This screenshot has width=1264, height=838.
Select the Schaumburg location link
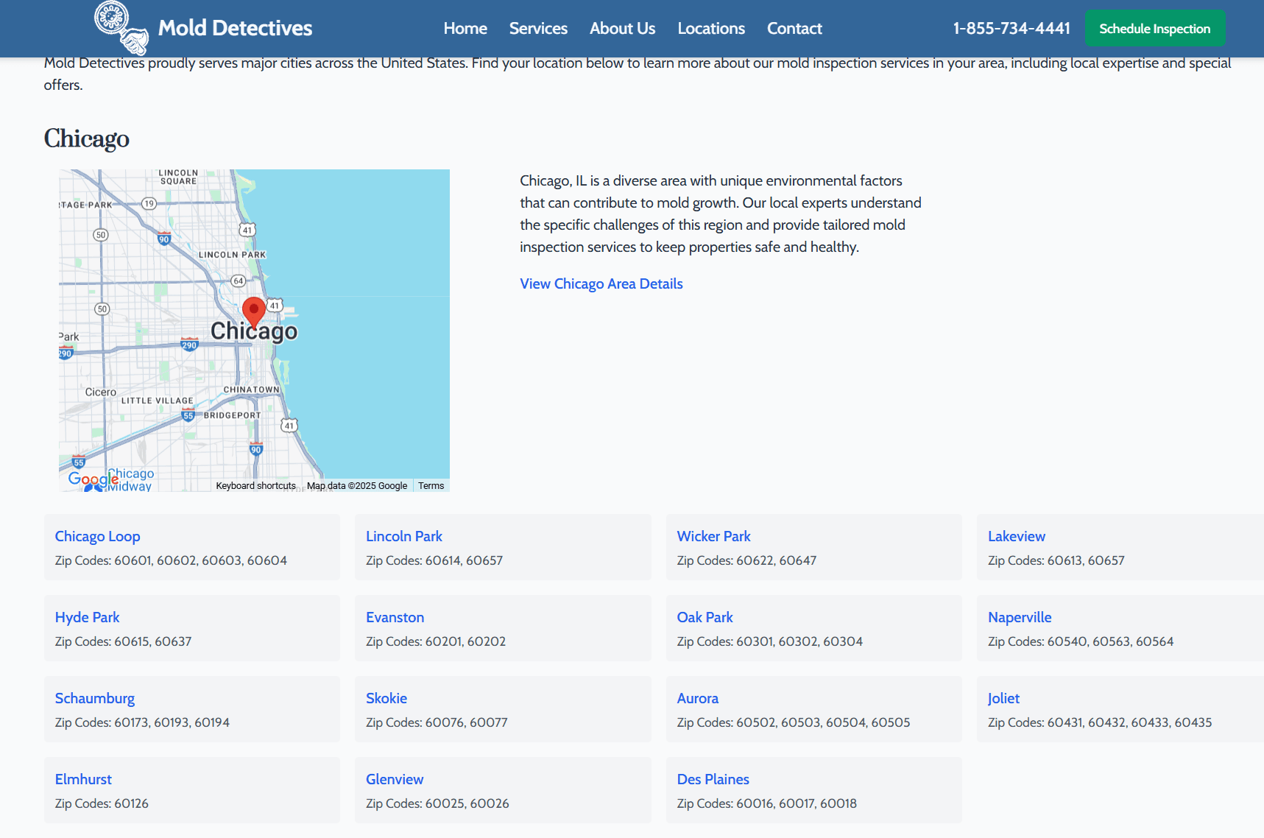[94, 698]
